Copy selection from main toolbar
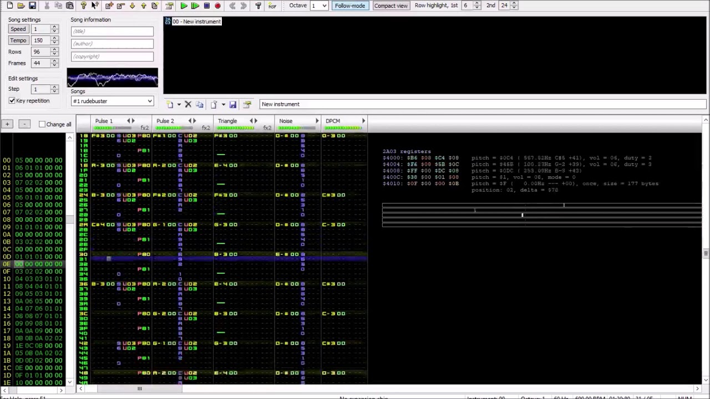Screen dimensions: 710x399 click(58, 6)
